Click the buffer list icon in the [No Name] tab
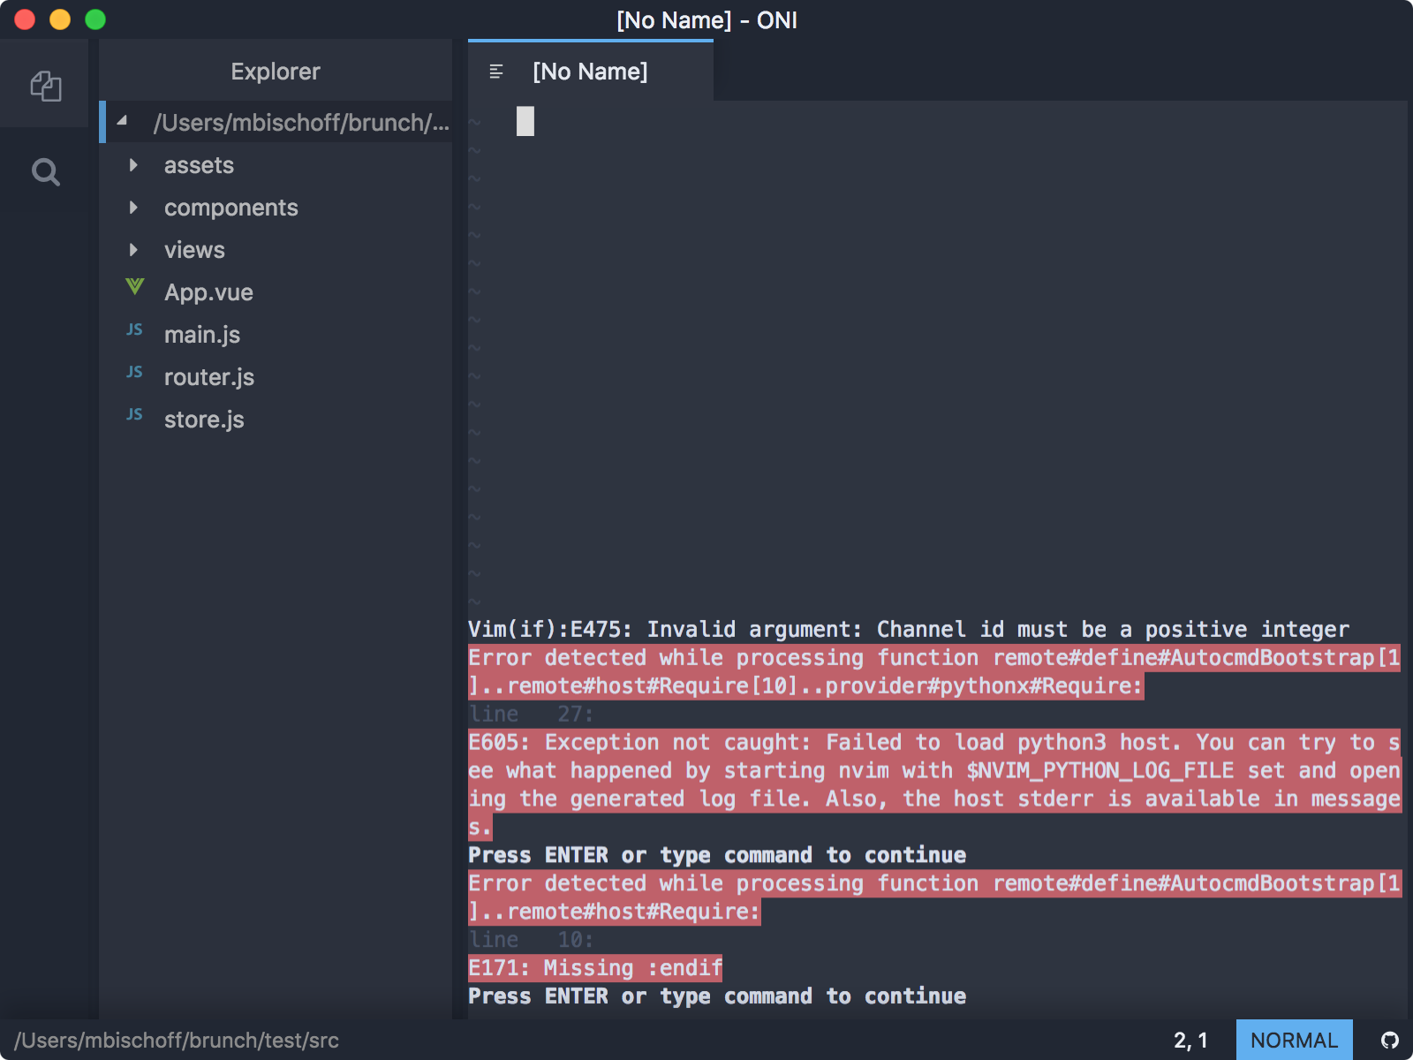The width and height of the screenshot is (1413, 1060). tap(496, 72)
